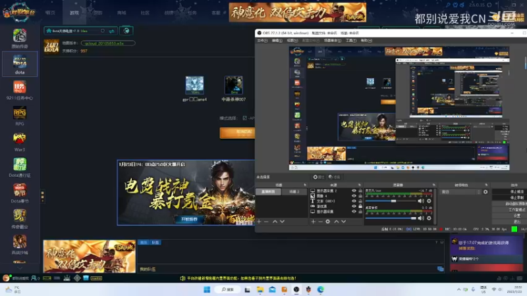
Task: Open the OBS File menu
Action: click(x=262, y=41)
